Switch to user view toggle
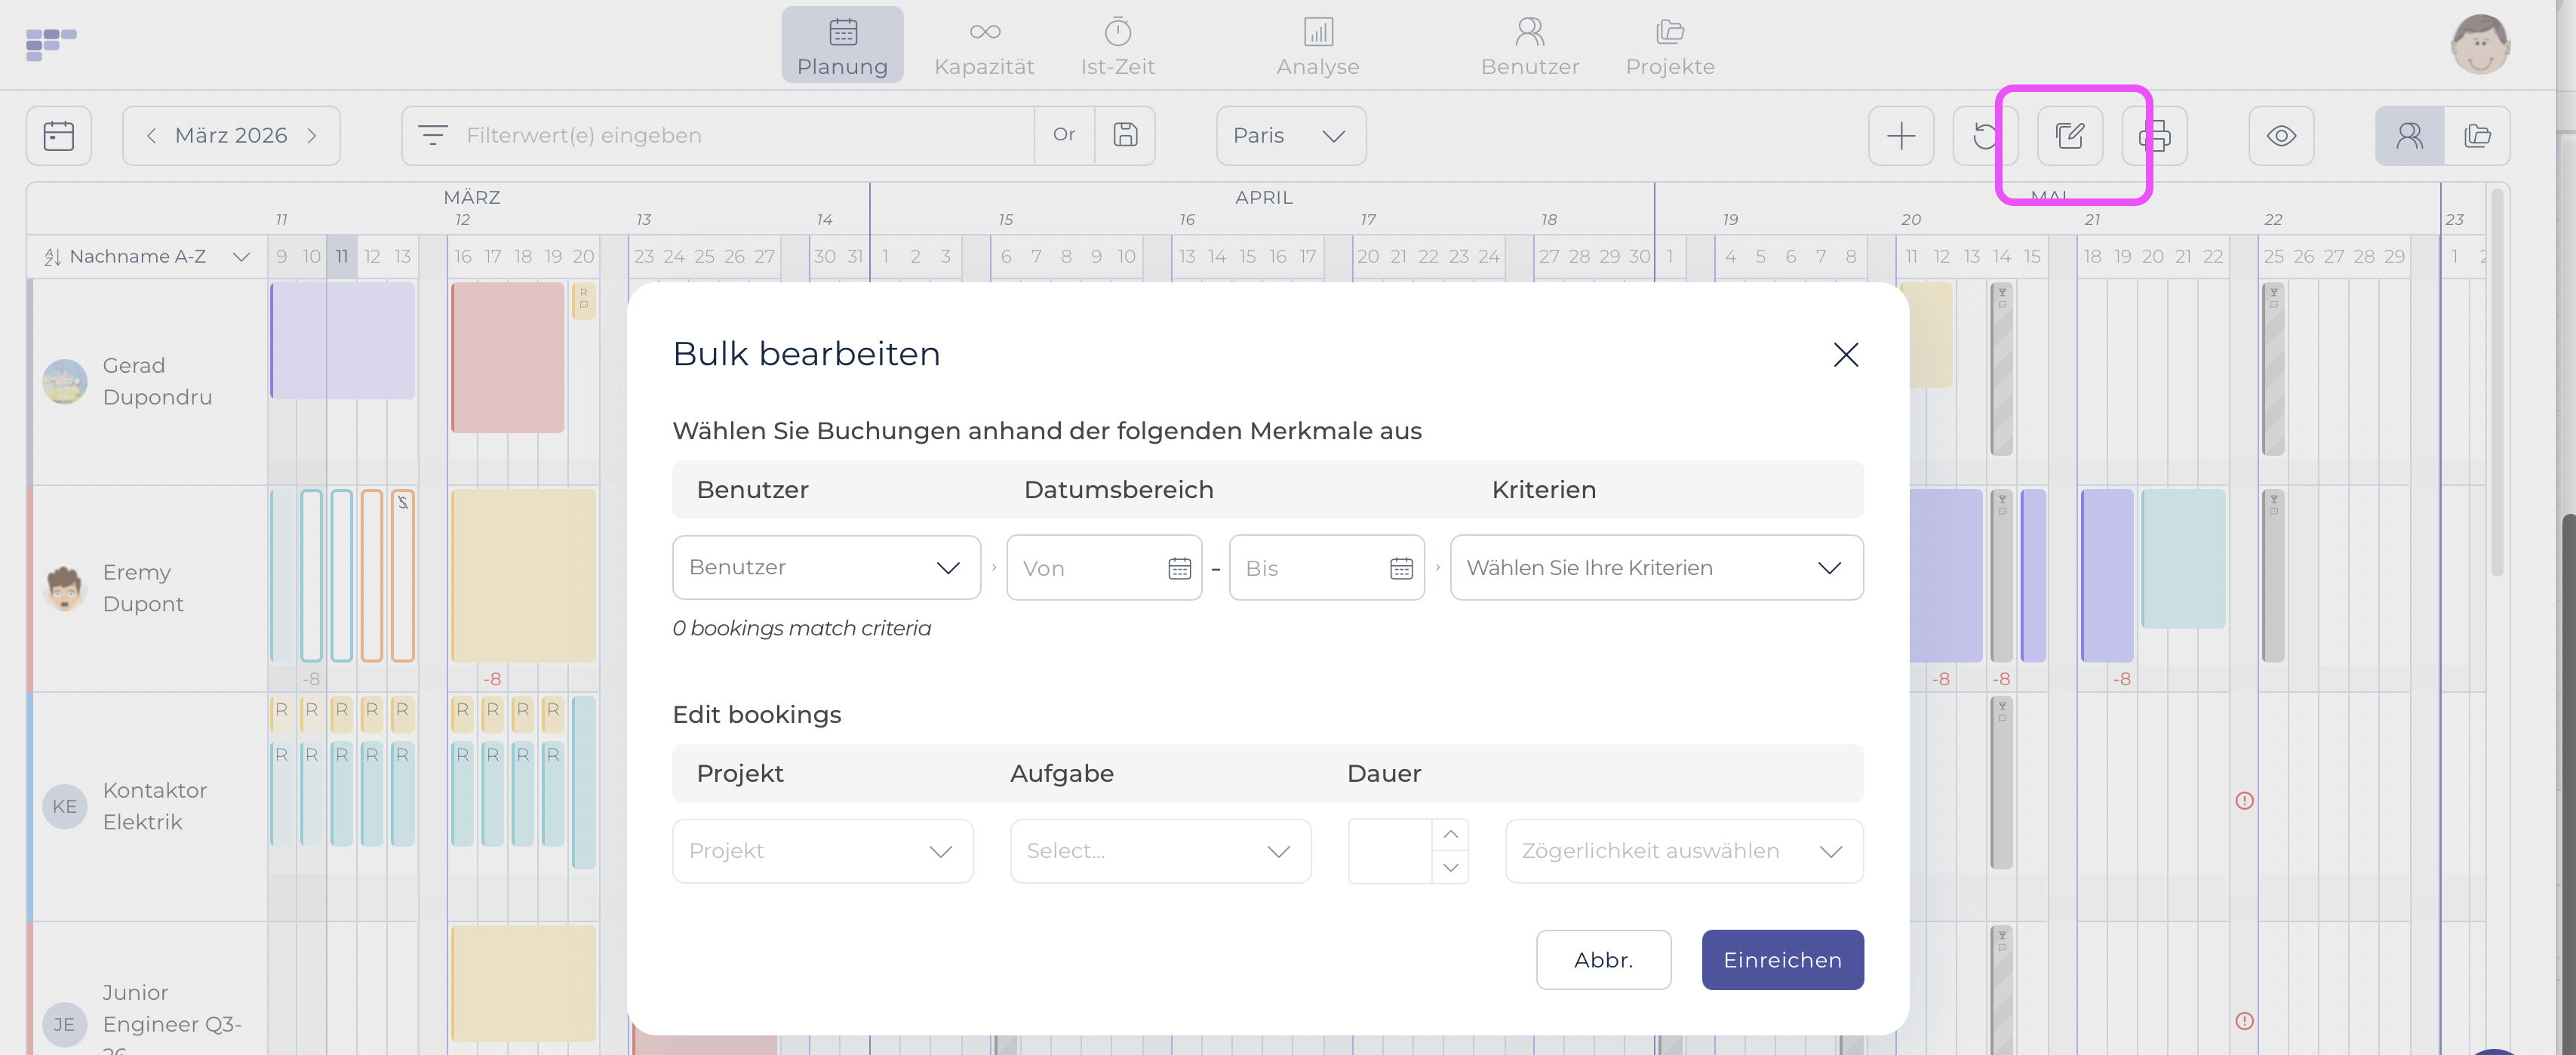This screenshot has width=2576, height=1055. point(2408,135)
